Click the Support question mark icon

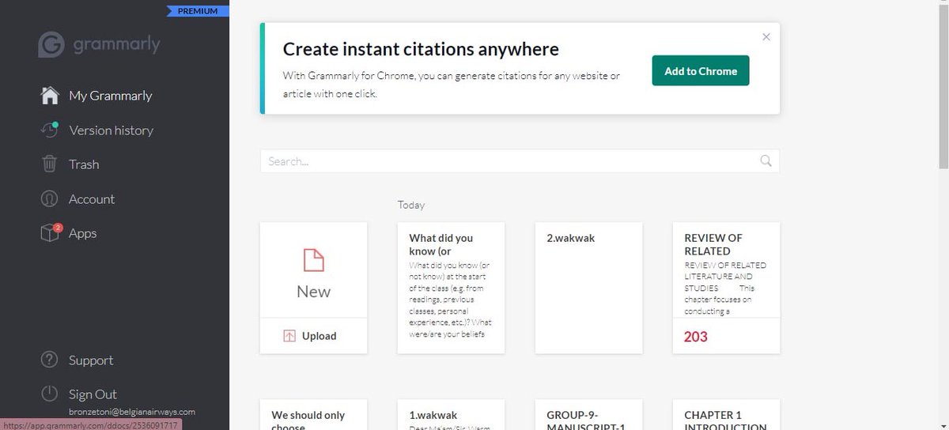click(x=50, y=360)
